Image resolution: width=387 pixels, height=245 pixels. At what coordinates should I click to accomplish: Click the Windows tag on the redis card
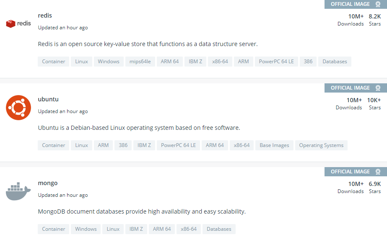coord(108,61)
